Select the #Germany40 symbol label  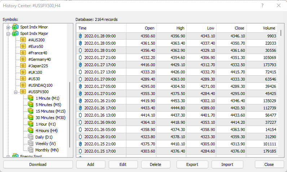coord(40,59)
